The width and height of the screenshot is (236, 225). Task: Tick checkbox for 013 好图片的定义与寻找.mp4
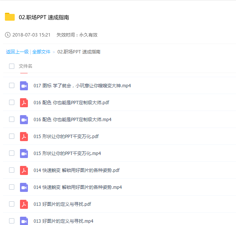tap(12, 221)
